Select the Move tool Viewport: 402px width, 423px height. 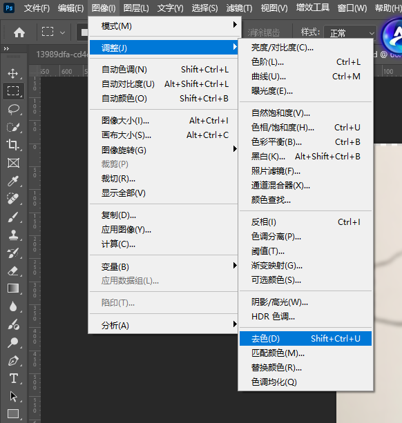13,73
